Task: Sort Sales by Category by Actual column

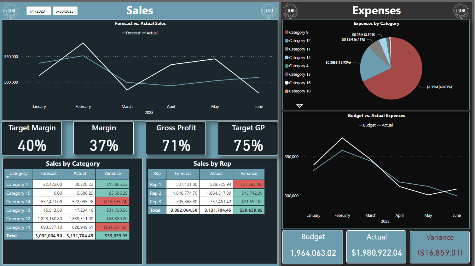Action: (x=80, y=174)
